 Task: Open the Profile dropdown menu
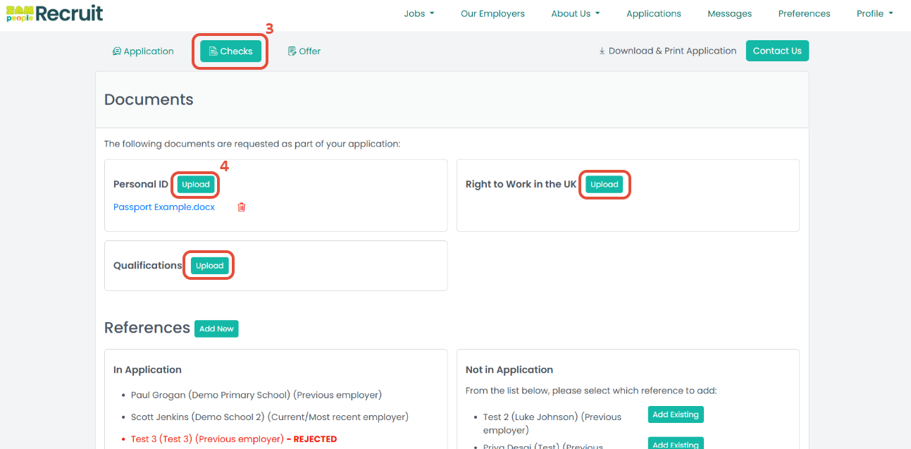click(x=875, y=13)
